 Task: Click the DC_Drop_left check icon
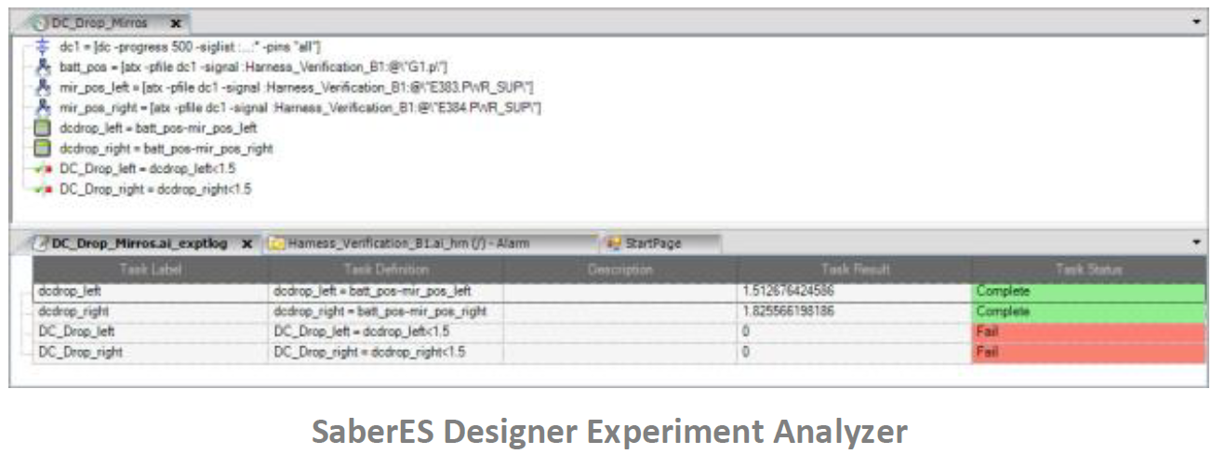42,169
